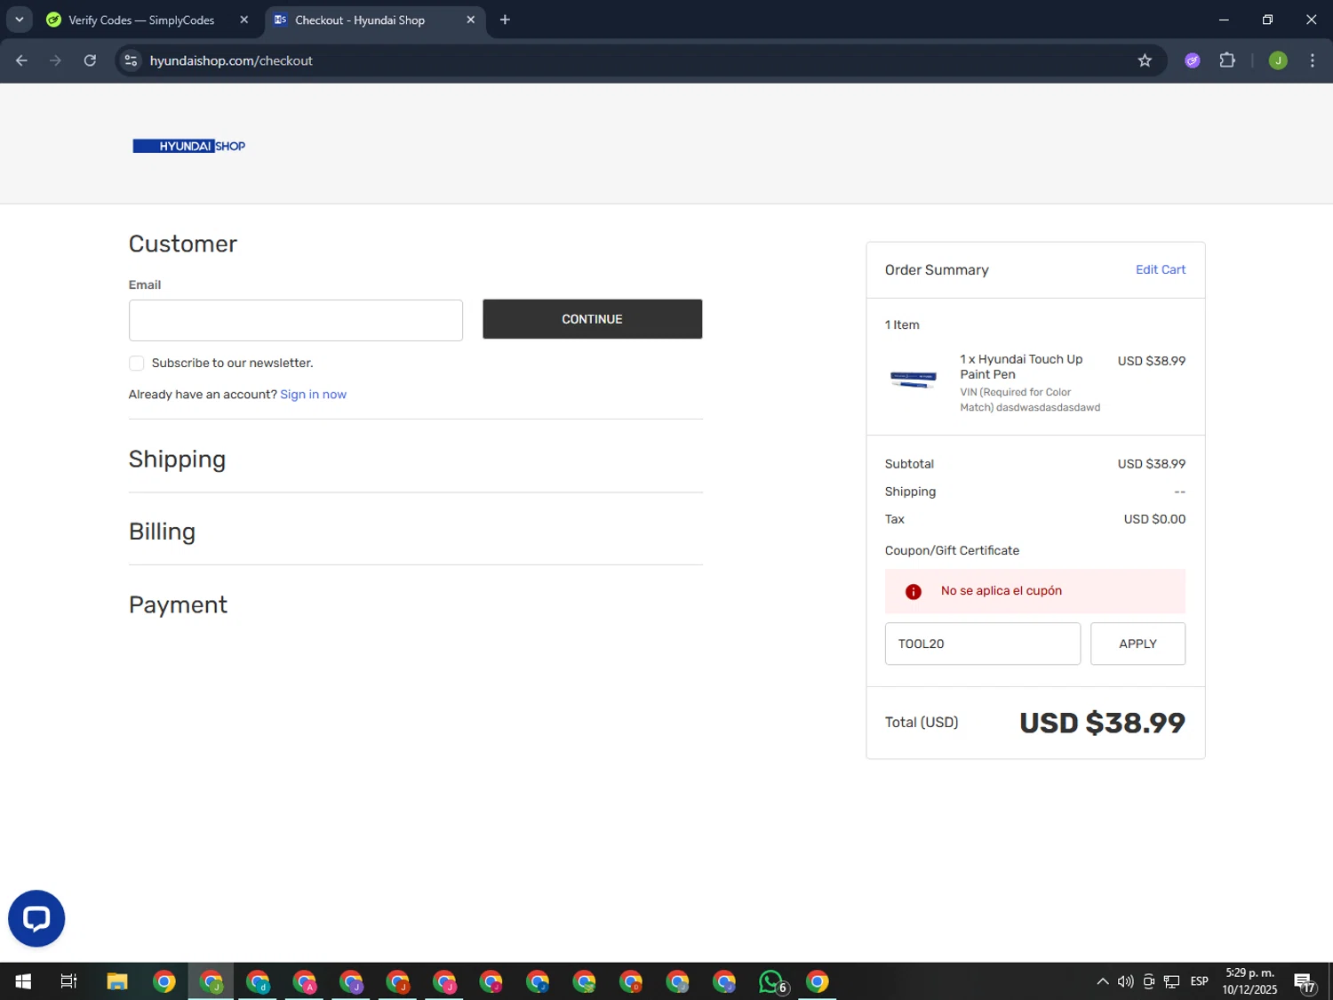Click the Hyundai Shop logo

click(188, 146)
